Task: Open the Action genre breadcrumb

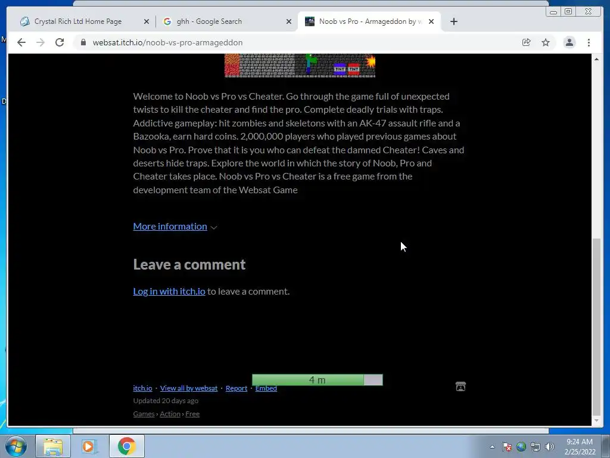Action: 170,414
